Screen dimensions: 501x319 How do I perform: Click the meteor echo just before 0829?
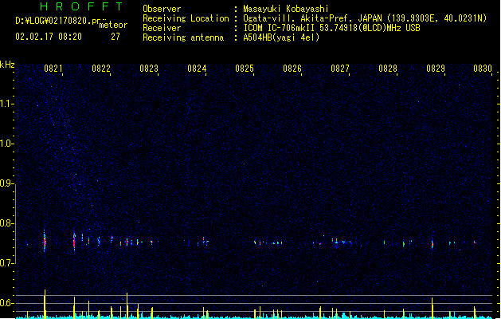coord(433,244)
